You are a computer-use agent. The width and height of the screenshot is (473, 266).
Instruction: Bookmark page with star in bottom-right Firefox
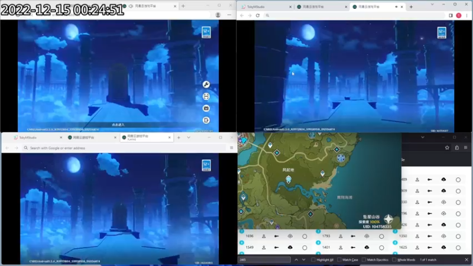447,147
